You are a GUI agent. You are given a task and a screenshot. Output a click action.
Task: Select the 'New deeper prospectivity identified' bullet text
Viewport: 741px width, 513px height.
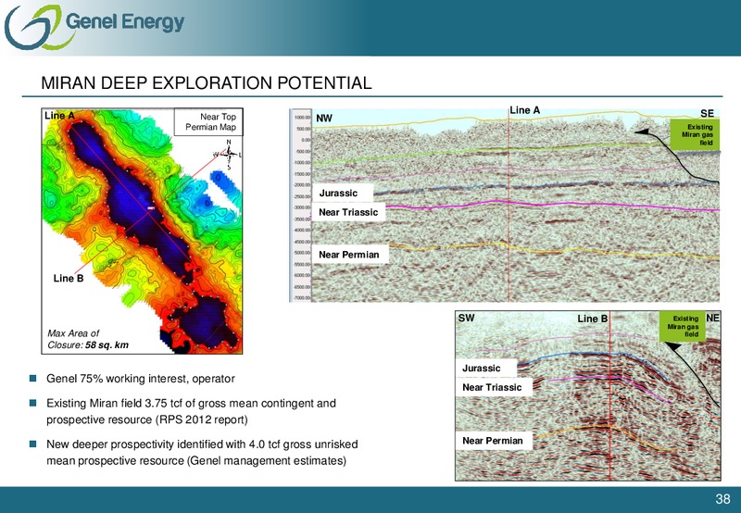pyautogui.click(x=202, y=452)
